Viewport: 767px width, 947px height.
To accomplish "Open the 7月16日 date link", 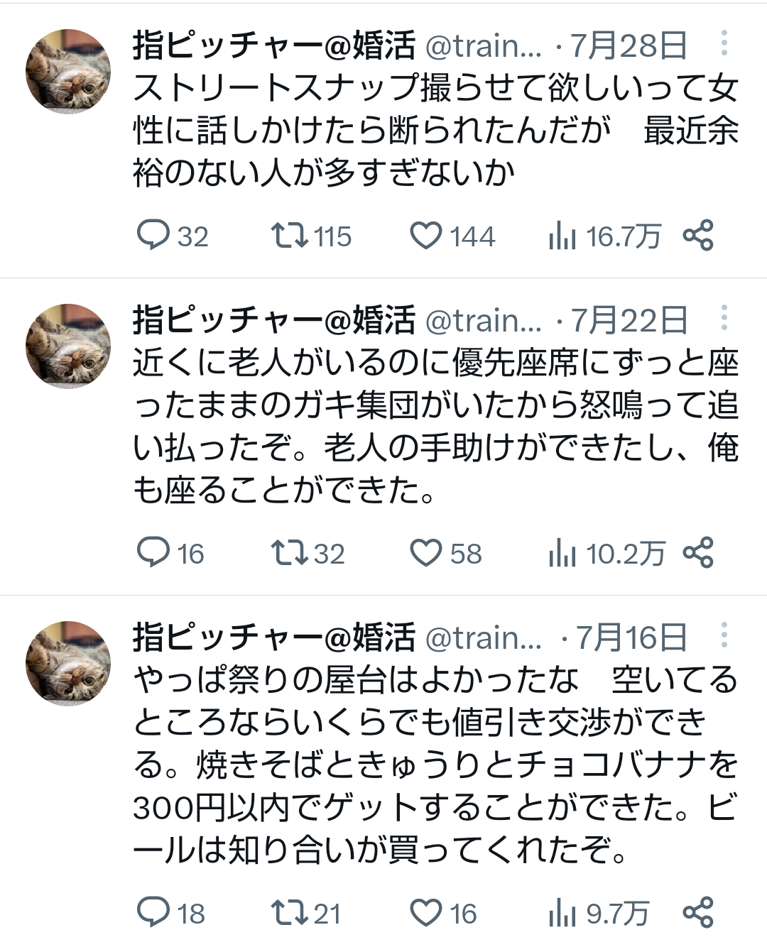I will point(631,637).
